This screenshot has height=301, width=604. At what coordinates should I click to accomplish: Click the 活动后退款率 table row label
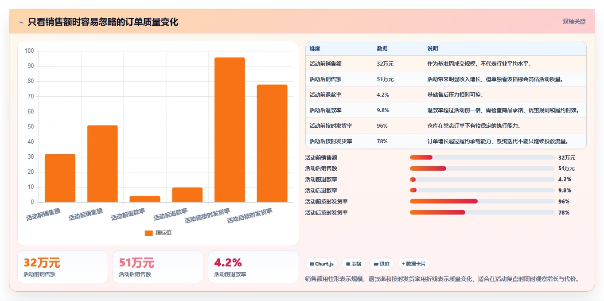coord(326,110)
